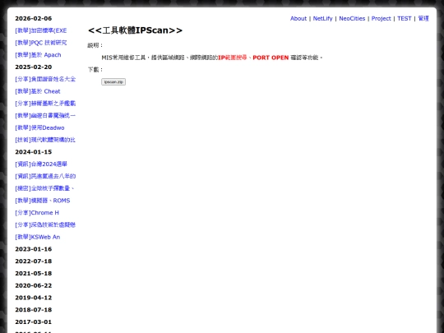The width and height of the screenshot is (444, 333).
Task: Expand the 2017-03-01 date group
Action: pyautogui.click(x=34, y=322)
